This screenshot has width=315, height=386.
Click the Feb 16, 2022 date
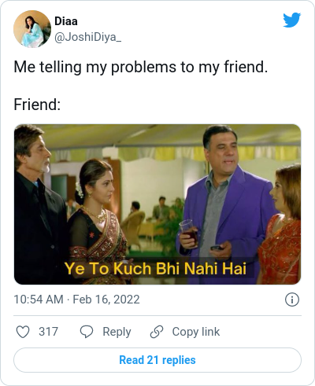pyautogui.click(x=106, y=300)
